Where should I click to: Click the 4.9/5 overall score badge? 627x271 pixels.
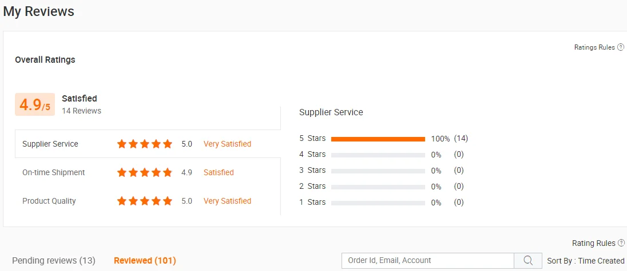(35, 104)
